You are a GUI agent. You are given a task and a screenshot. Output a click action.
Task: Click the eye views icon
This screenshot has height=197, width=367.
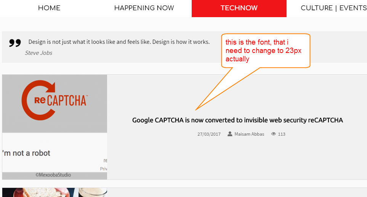point(273,134)
